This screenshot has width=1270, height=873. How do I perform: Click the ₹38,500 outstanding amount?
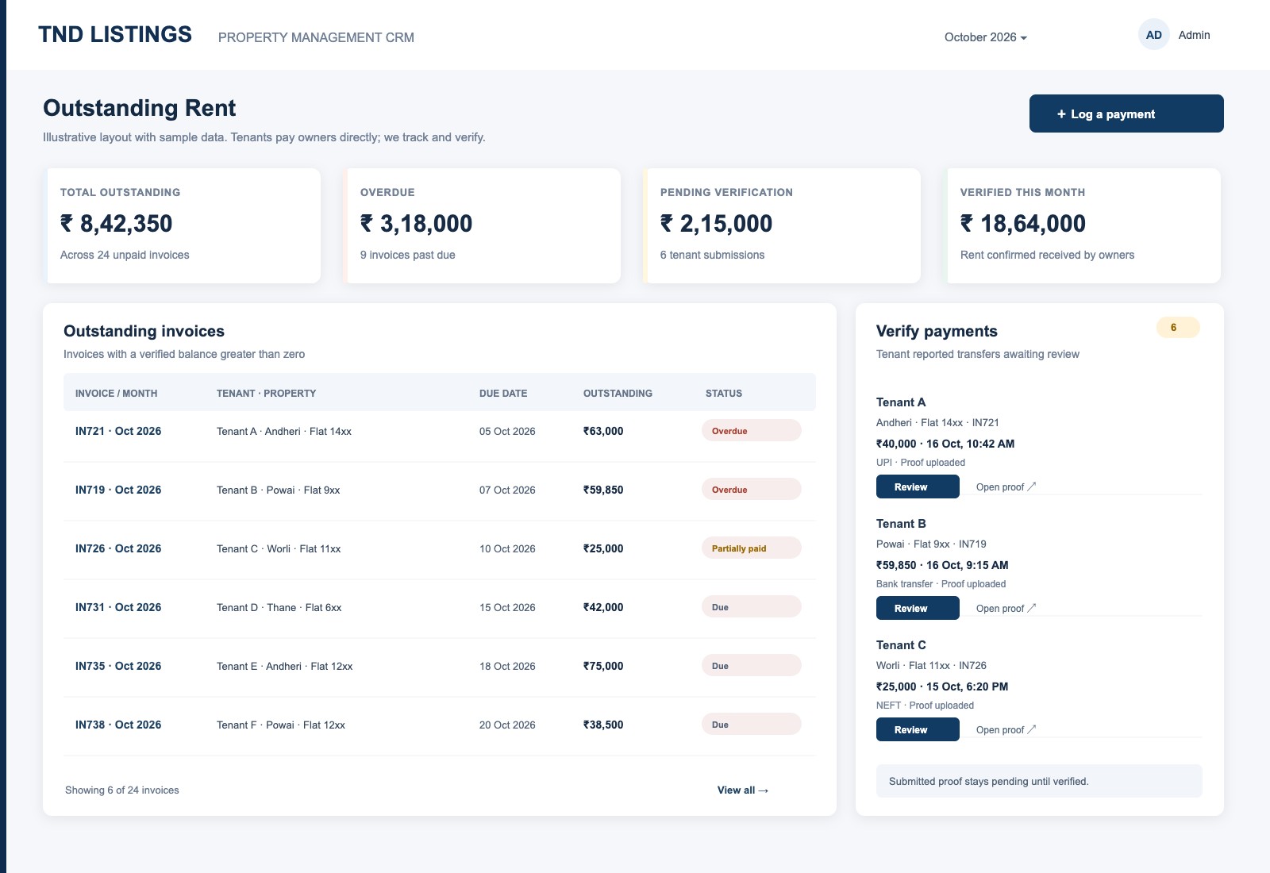(x=603, y=725)
